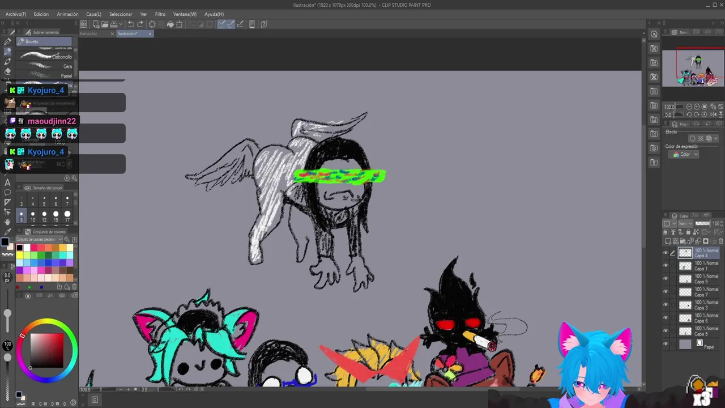
Task: Choose the Cera brush
Action: (45, 66)
